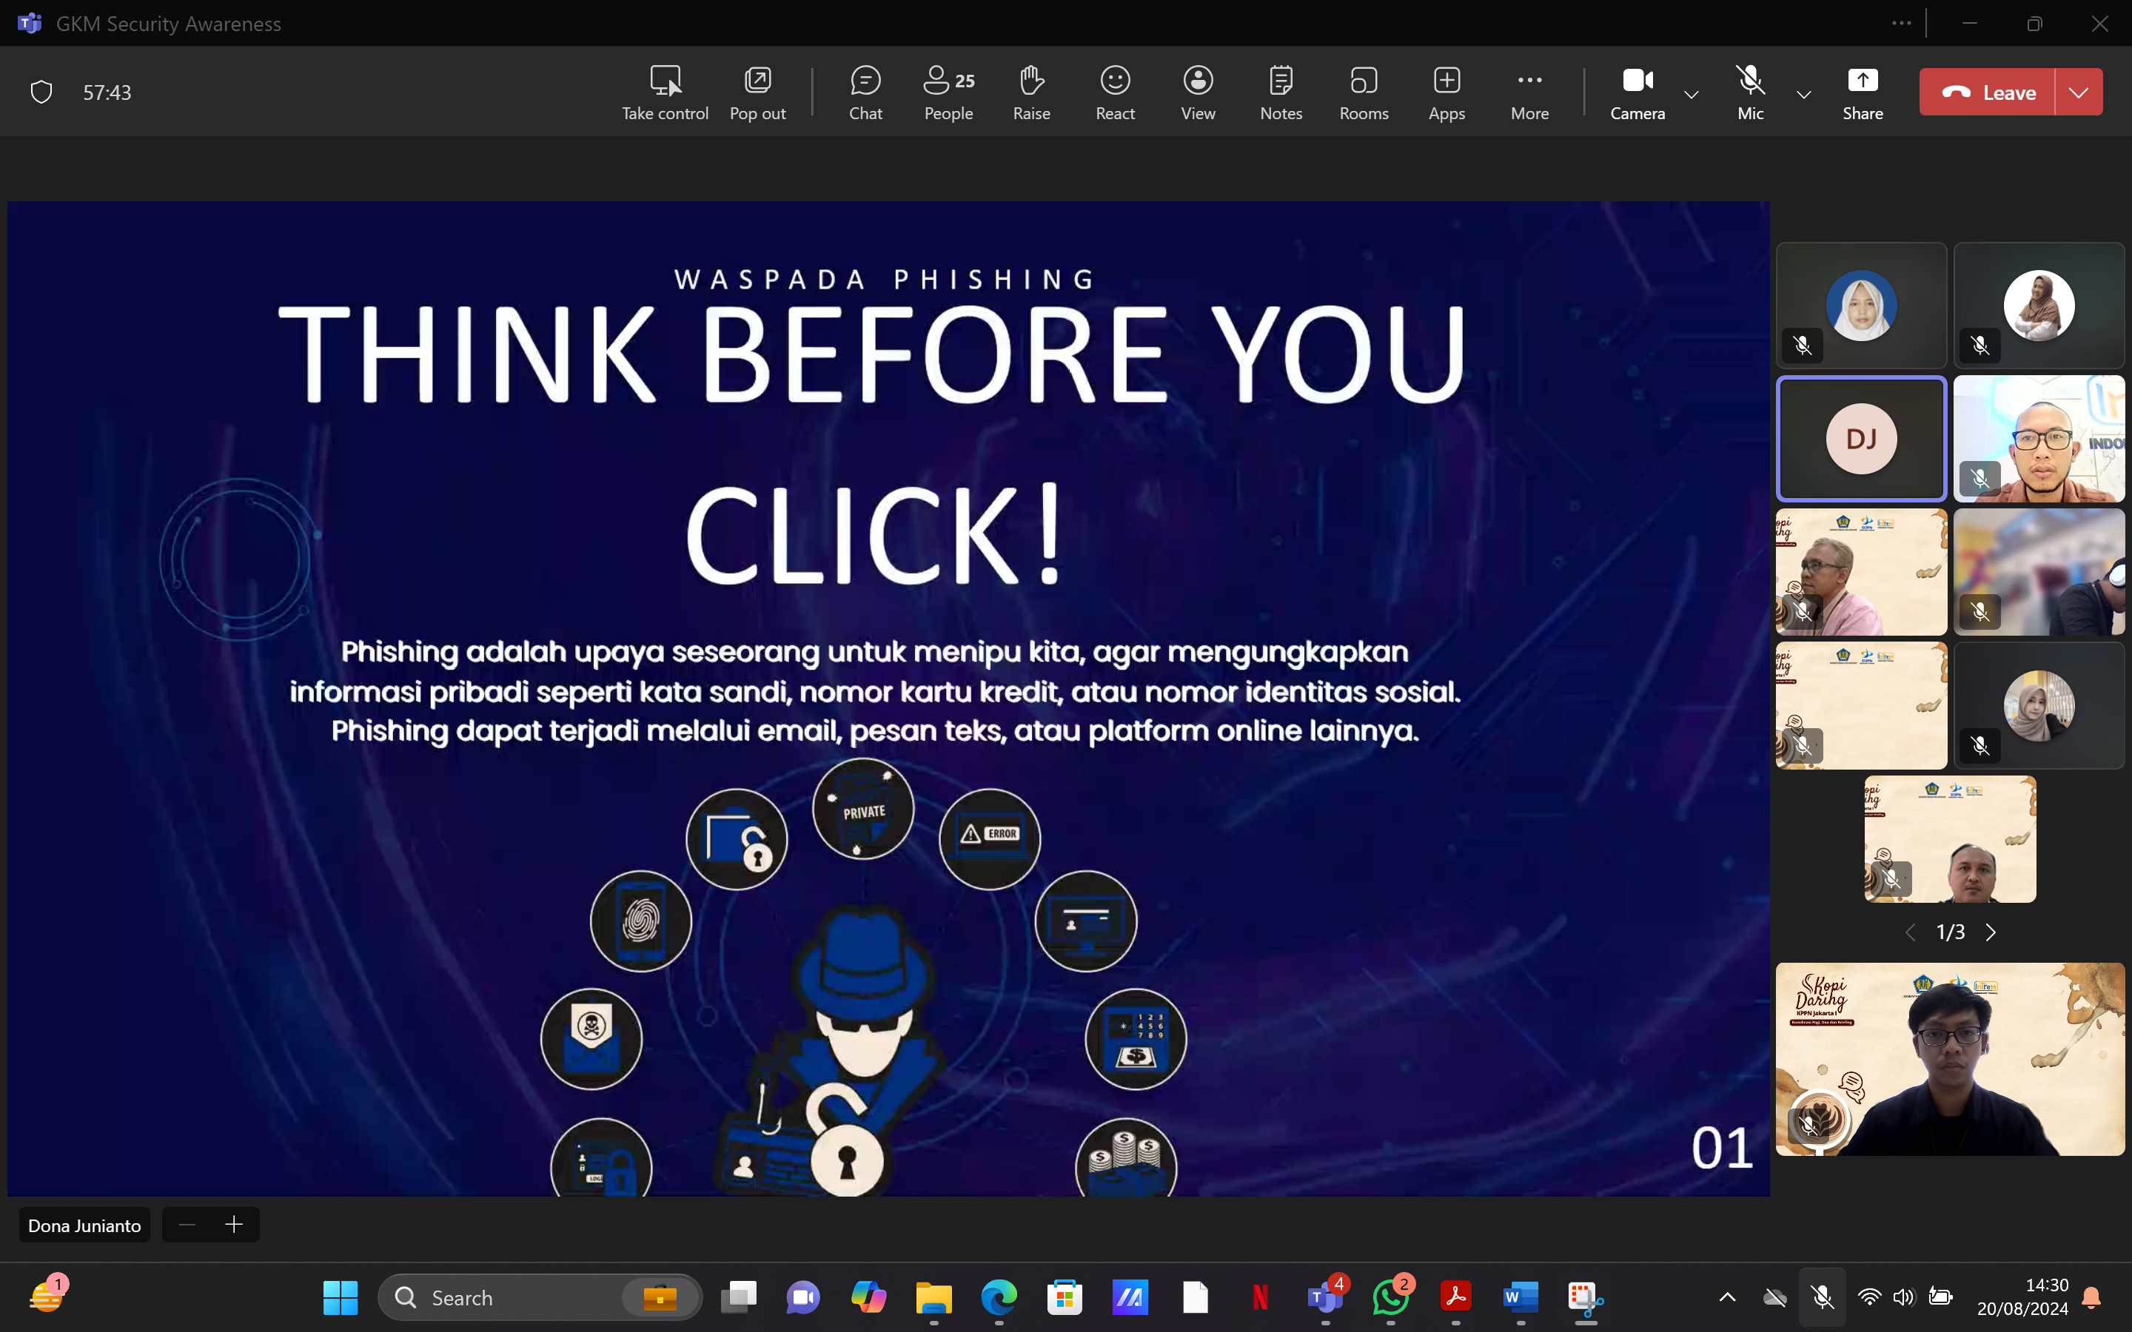
Task: Raise your hand in meeting
Action: [1030, 92]
